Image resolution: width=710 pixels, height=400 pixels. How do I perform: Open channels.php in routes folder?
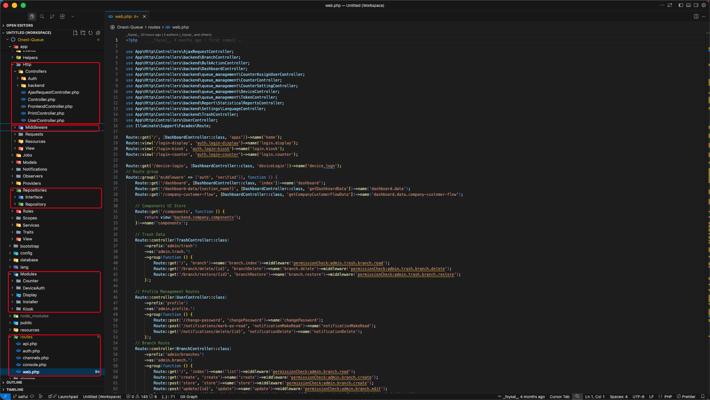(x=35, y=358)
